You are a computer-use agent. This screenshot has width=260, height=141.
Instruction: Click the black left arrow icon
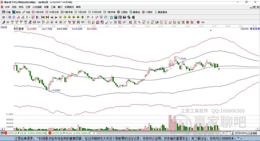(52, 17)
